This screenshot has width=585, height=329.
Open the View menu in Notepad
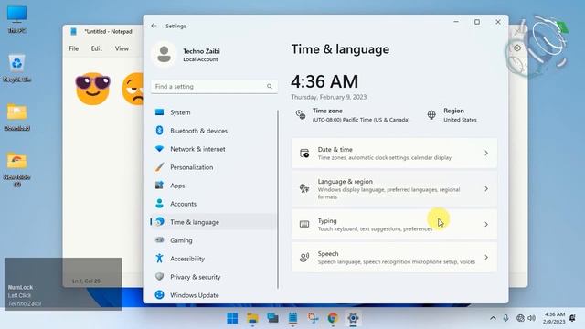(122, 48)
